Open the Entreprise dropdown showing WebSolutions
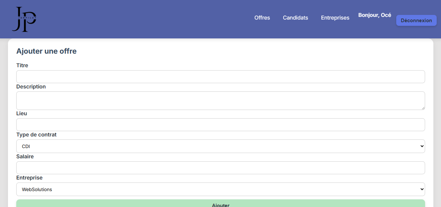This screenshot has width=441, height=207. pos(220,189)
